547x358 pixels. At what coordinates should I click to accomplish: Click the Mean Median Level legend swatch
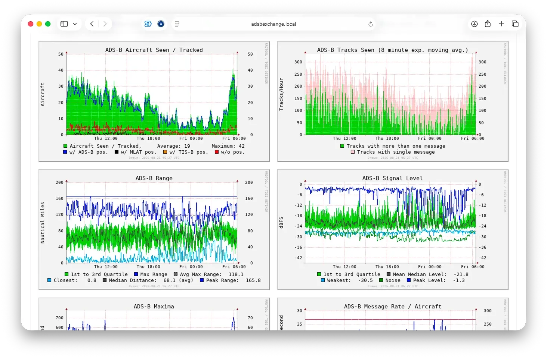389,274
